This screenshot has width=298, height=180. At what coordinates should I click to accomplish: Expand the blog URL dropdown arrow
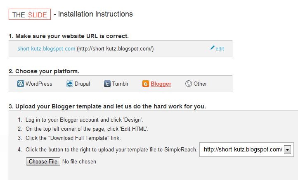(x=287, y=150)
